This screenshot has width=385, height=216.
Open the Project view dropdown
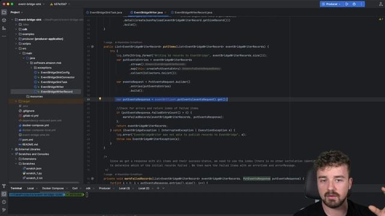(16, 12)
